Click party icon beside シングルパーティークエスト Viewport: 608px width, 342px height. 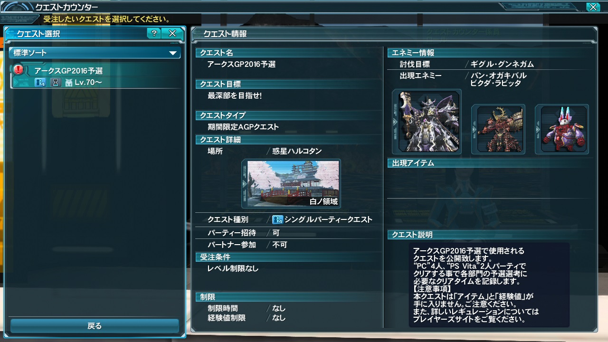click(x=278, y=219)
